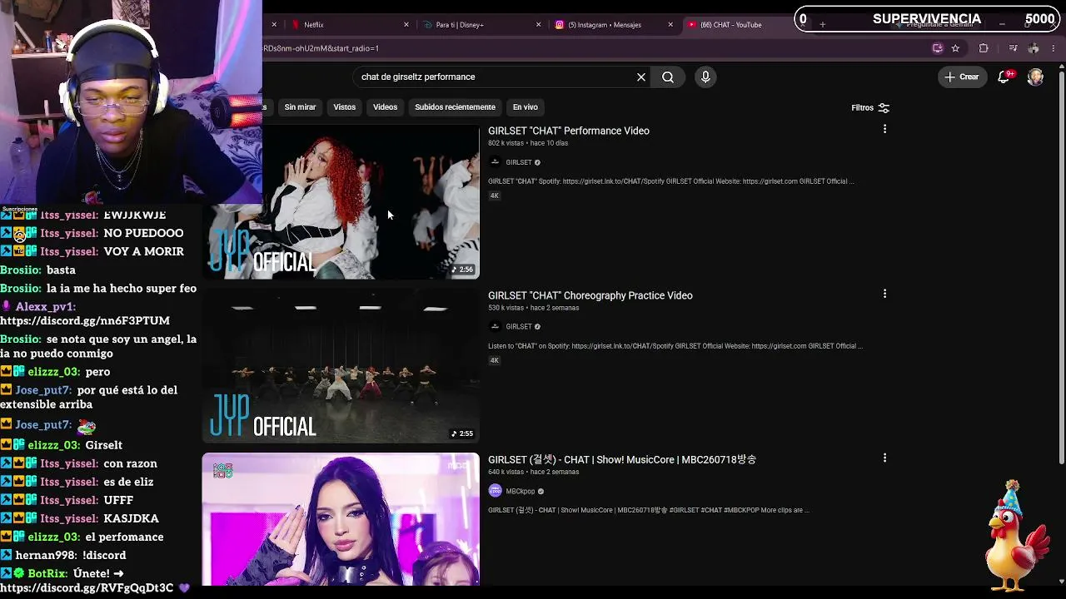1066x599 pixels.
Task: Open GIRLSET "CHAT" Performance Video title
Action: [569, 131]
